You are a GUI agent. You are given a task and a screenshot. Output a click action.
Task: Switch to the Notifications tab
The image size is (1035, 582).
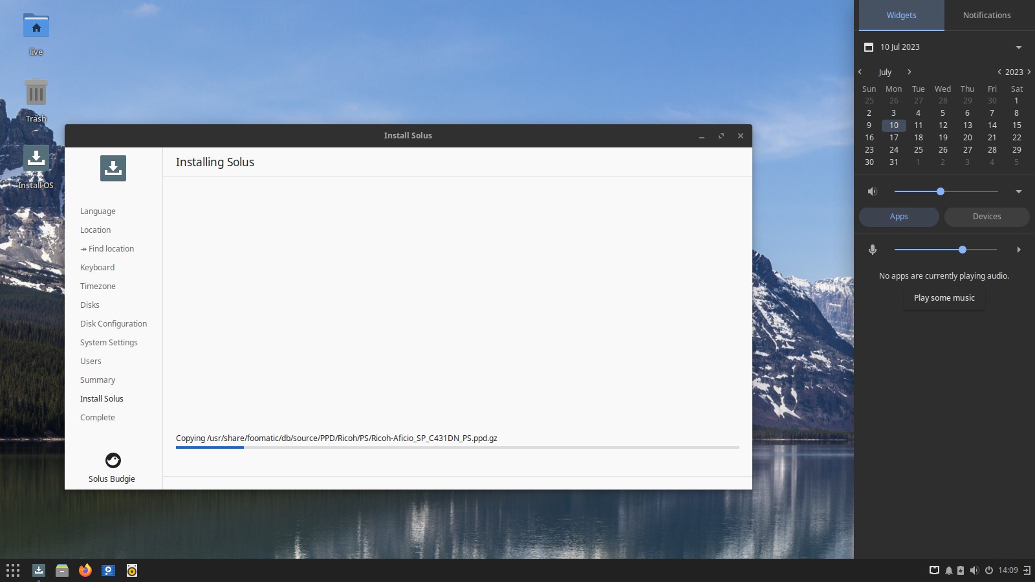[x=987, y=15]
